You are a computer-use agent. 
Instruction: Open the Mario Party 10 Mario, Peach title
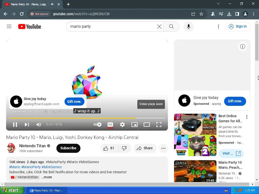tap(230, 165)
